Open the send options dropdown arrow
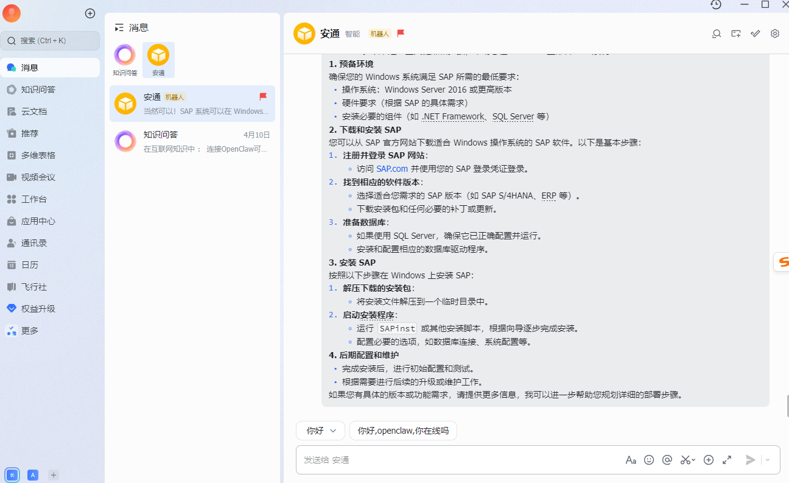The width and height of the screenshot is (789, 483). pos(767,460)
